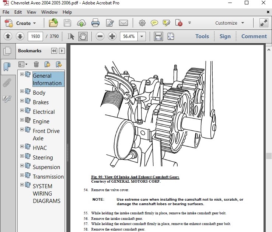Open the Comment pane
This screenshot has height=232, width=272.
[254, 36]
